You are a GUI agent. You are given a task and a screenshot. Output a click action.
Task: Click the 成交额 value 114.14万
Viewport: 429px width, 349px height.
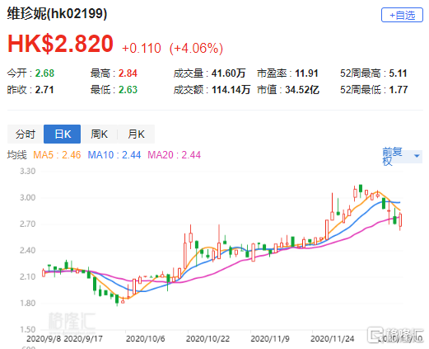tap(231, 90)
